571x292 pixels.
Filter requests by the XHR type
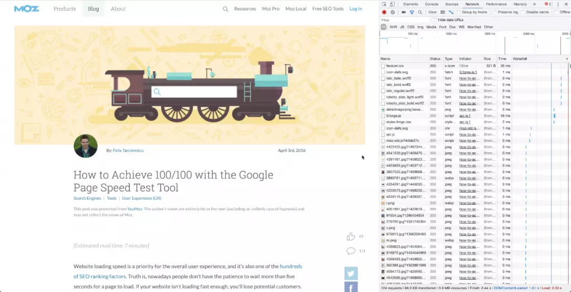point(394,27)
